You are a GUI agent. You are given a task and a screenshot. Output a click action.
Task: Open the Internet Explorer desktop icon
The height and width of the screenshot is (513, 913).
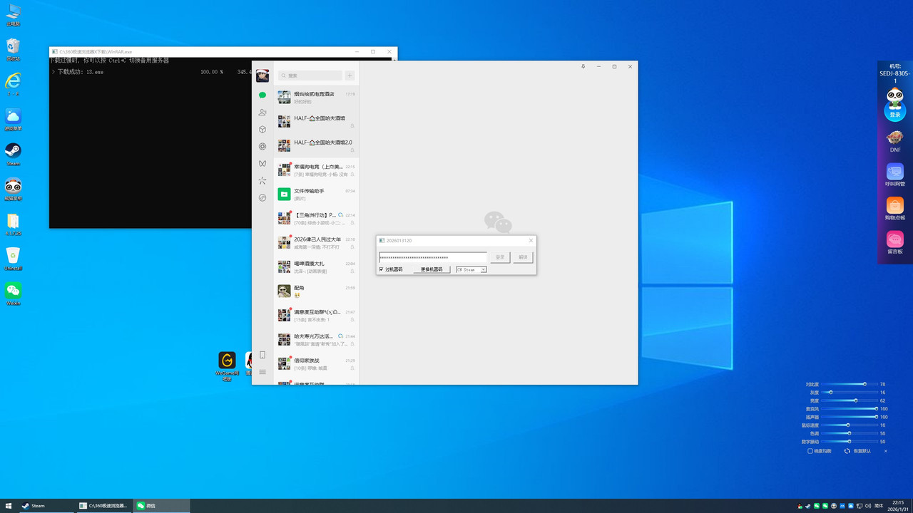click(x=13, y=83)
